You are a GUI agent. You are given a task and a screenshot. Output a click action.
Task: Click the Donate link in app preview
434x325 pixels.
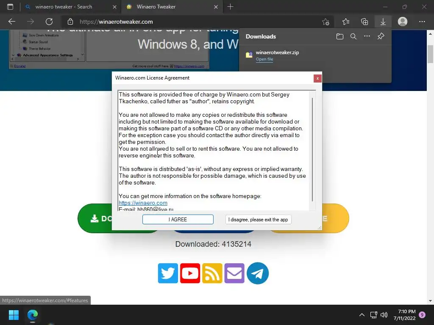coord(19,66)
